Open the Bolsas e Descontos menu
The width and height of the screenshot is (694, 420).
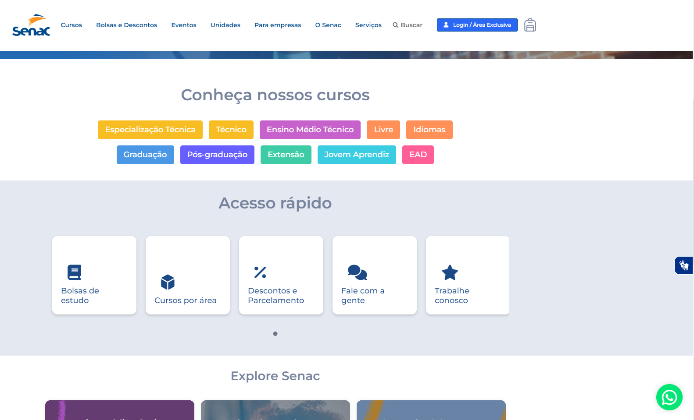pos(127,25)
